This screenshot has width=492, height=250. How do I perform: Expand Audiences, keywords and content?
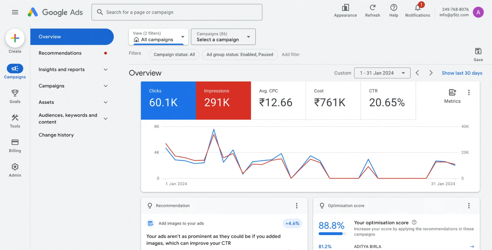pos(105,119)
